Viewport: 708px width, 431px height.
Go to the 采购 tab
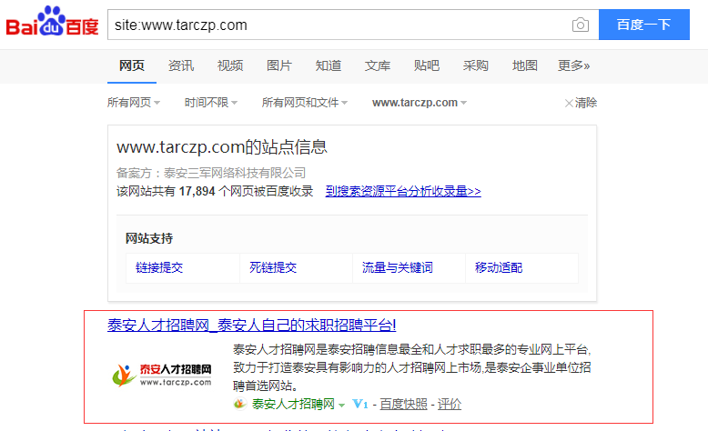pyautogui.click(x=475, y=65)
